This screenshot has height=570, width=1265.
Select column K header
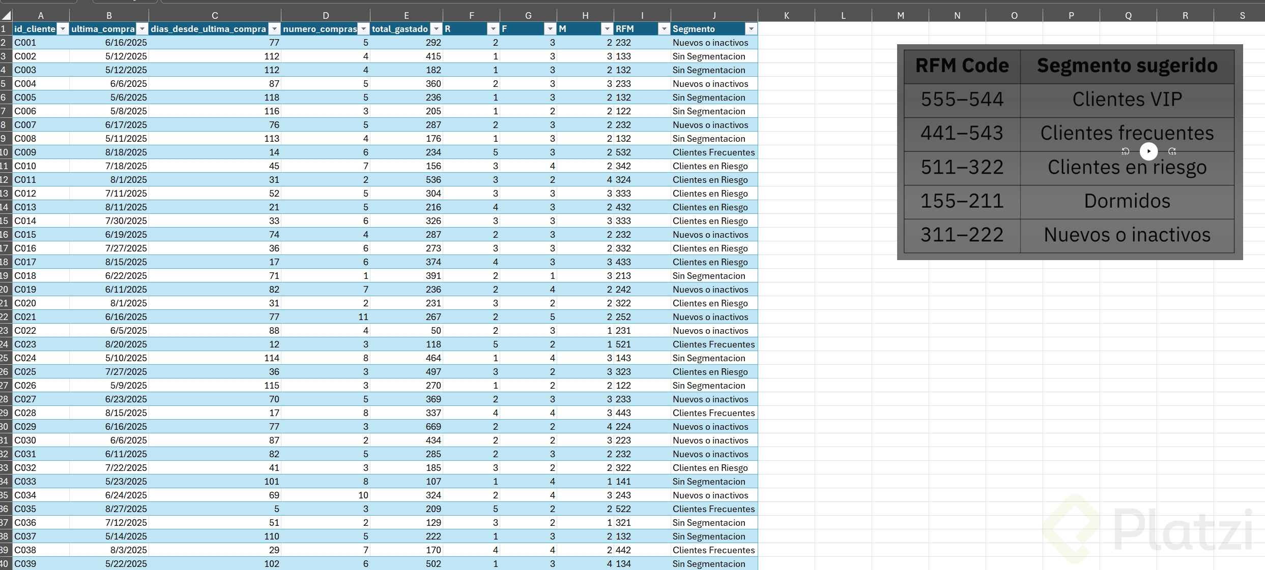coord(786,16)
